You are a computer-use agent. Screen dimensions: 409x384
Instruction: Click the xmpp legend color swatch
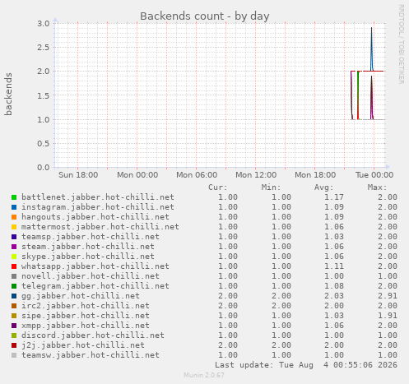coord(14,326)
